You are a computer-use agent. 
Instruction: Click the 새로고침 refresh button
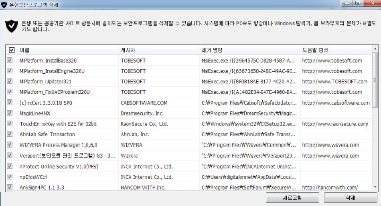point(292,198)
